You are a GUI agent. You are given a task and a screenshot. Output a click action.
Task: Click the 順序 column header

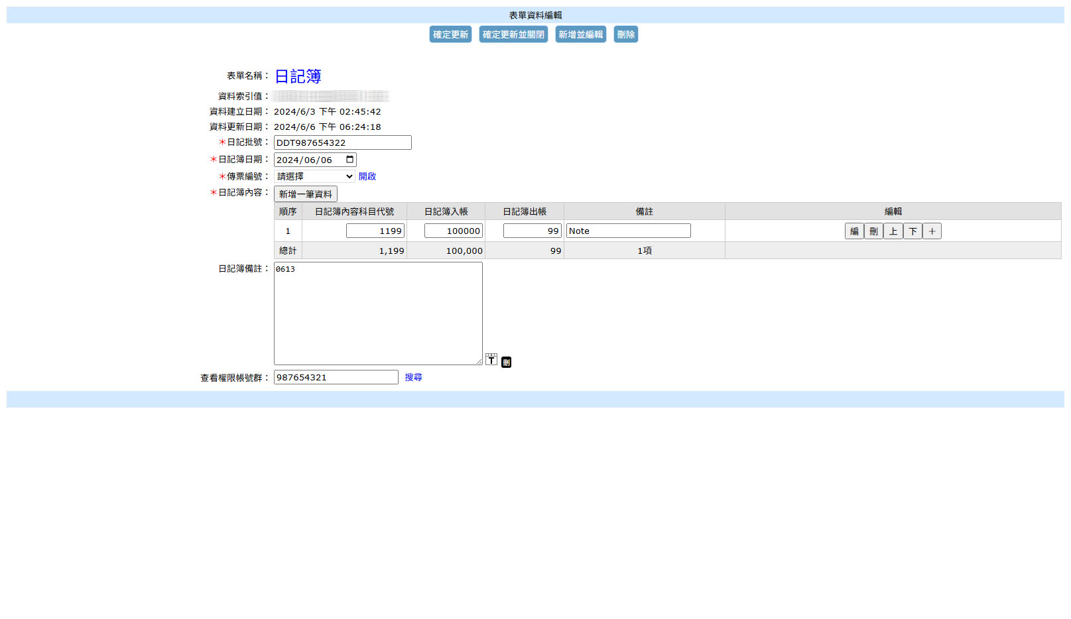click(x=288, y=211)
